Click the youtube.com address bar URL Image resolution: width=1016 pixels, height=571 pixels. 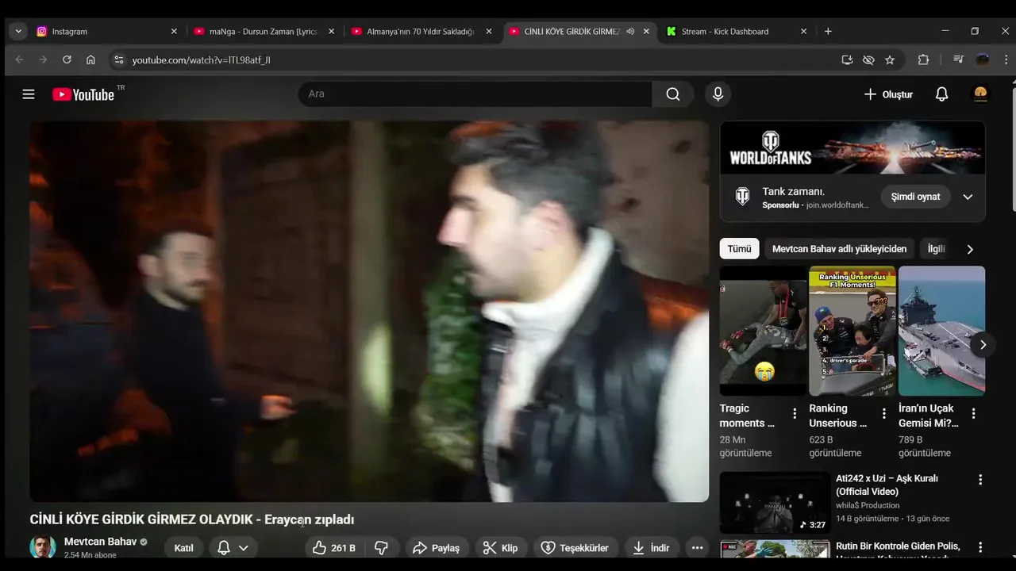[x=201, y=59]
